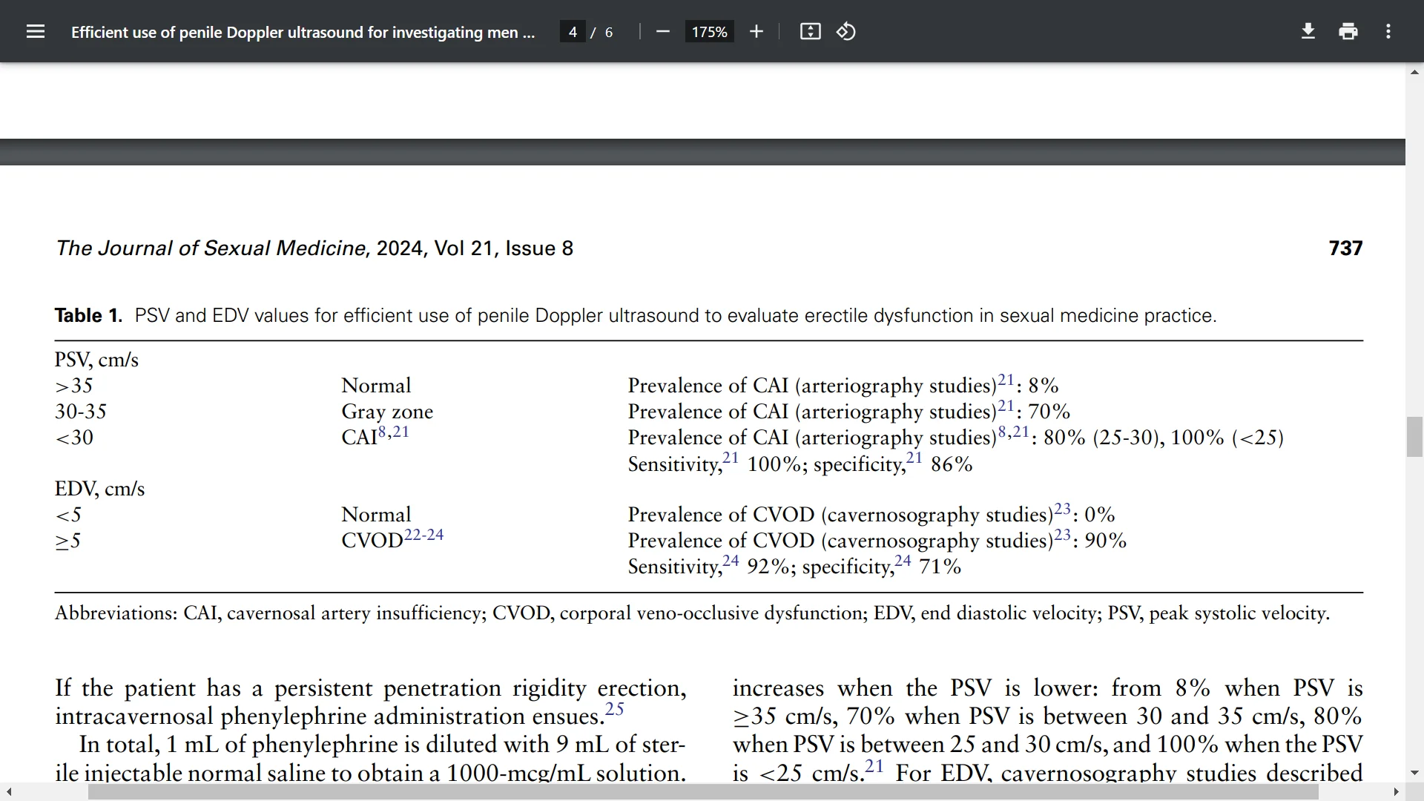This screenshot has width=1424, height=801.
Task: Click the scroll up arrow
Action: 1414,72
